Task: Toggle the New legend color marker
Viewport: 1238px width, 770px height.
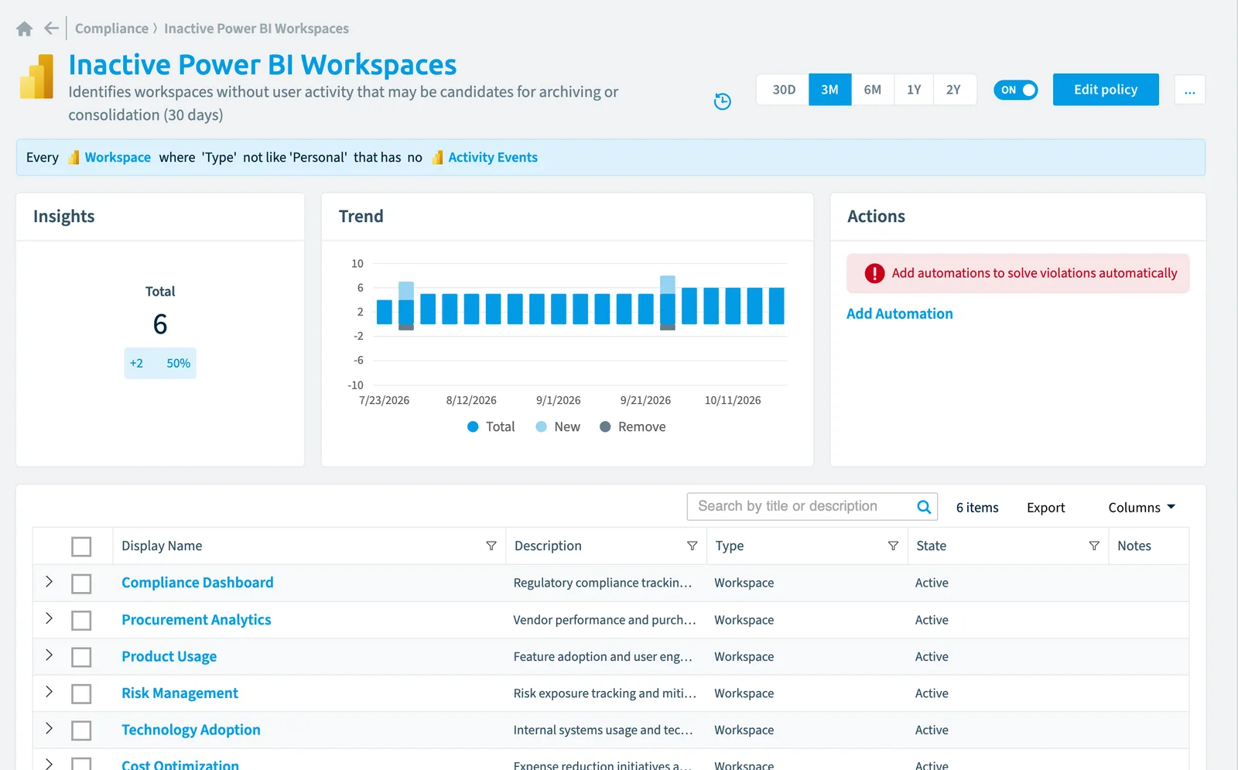Action: pyautogui.click(x=541, y=426)
